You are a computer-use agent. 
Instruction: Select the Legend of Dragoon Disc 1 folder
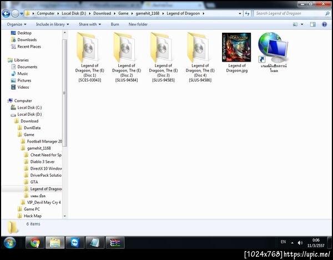click(89, 57)
